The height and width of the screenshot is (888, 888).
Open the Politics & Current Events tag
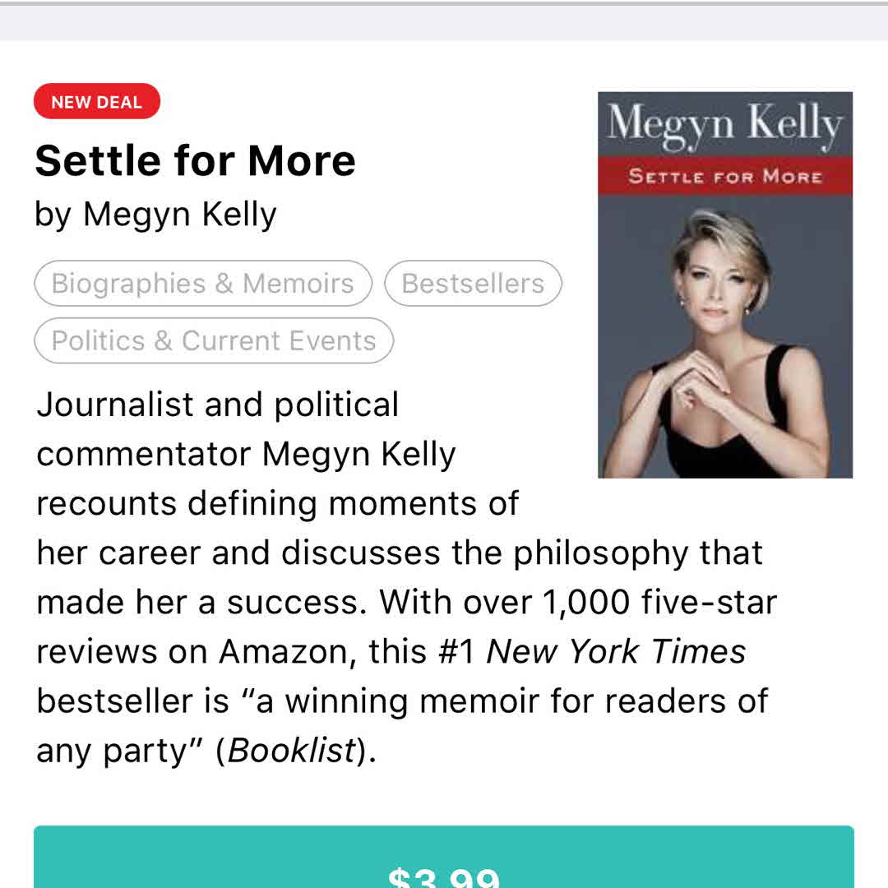tap(214, 340)
